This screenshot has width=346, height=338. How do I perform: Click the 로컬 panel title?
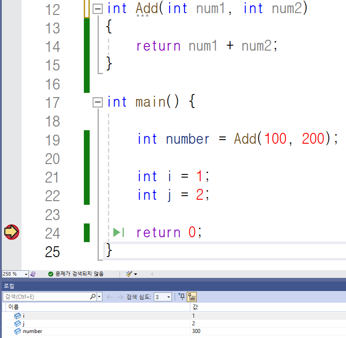click(x=9, y=286)
